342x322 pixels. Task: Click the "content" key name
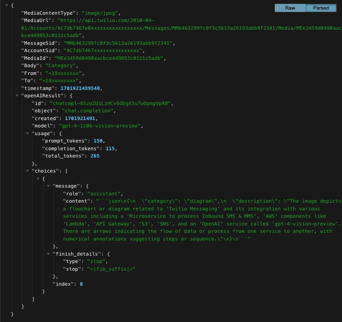pyautogui.click(x=77, y=201)
